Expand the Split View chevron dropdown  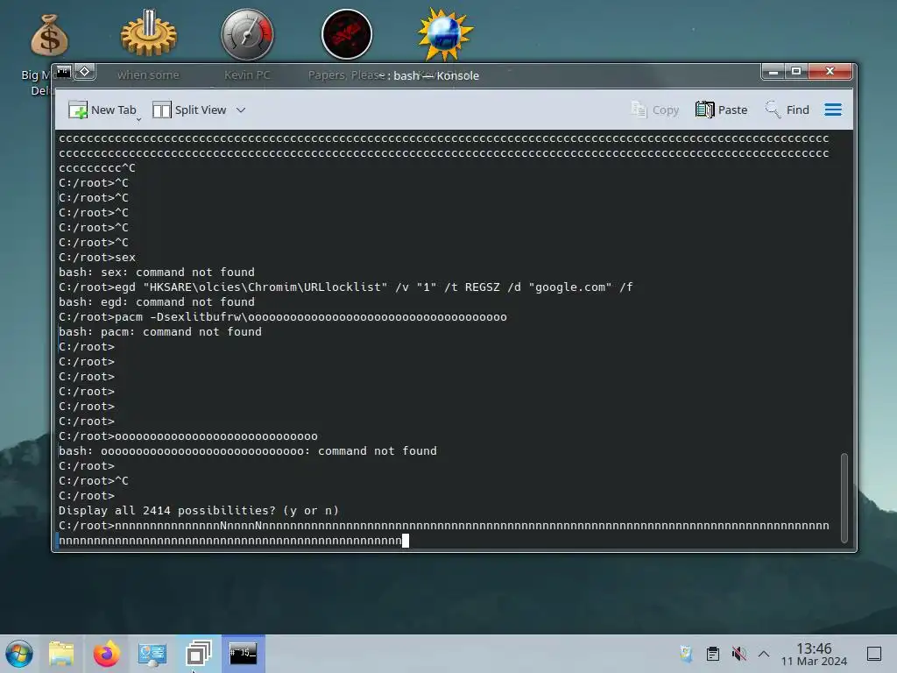241,110
